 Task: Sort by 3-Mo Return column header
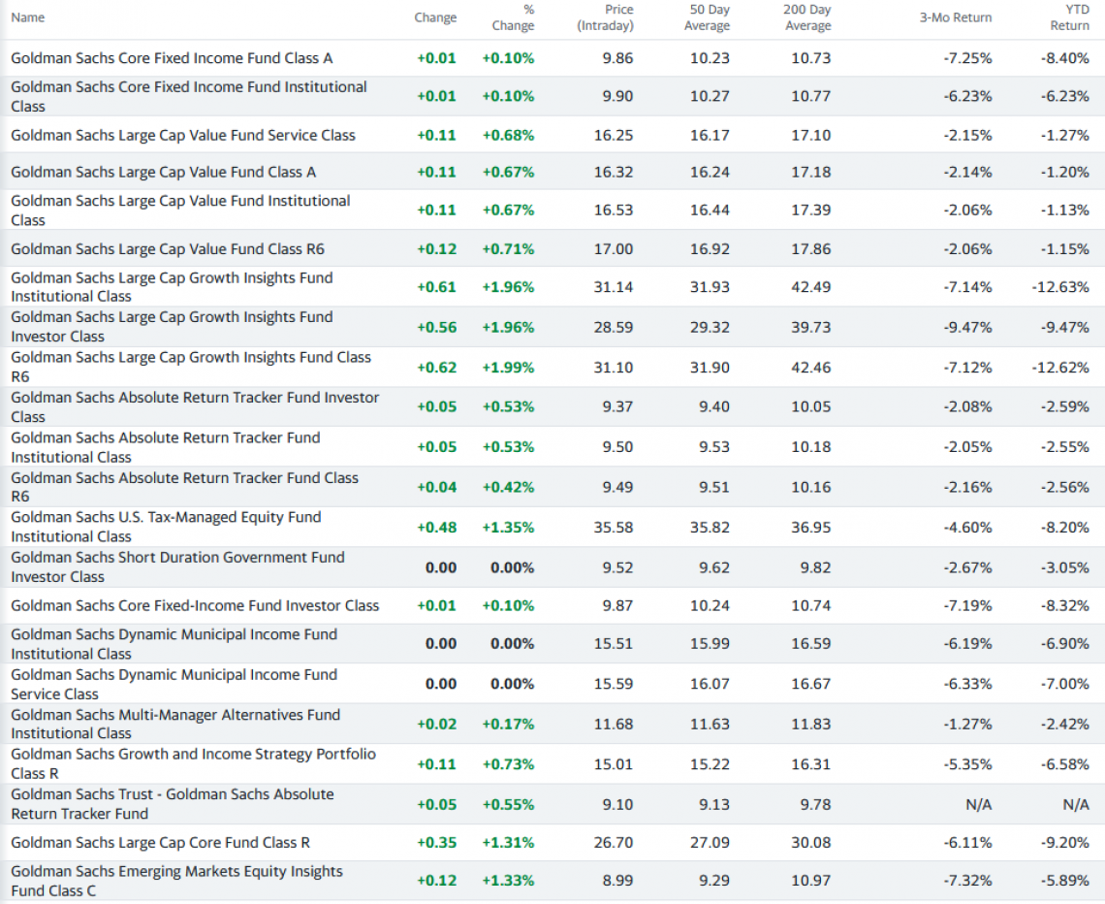[x=955, y=17]
